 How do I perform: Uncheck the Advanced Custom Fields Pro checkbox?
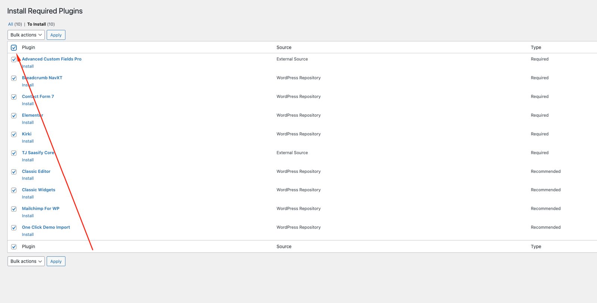[x=14, y=60]
